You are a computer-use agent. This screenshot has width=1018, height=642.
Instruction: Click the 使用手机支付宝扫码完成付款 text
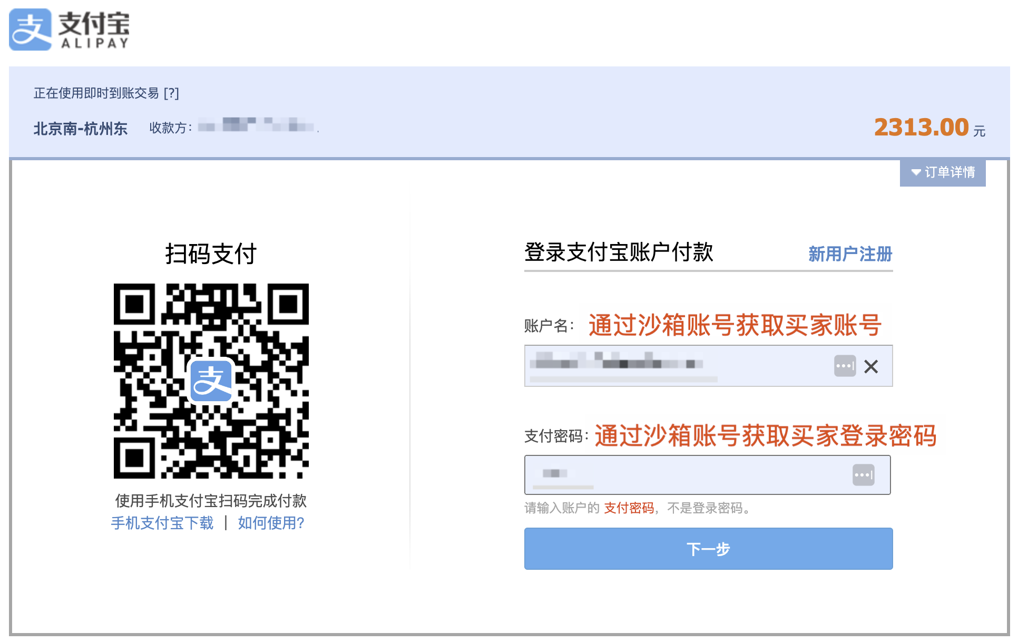211,501
